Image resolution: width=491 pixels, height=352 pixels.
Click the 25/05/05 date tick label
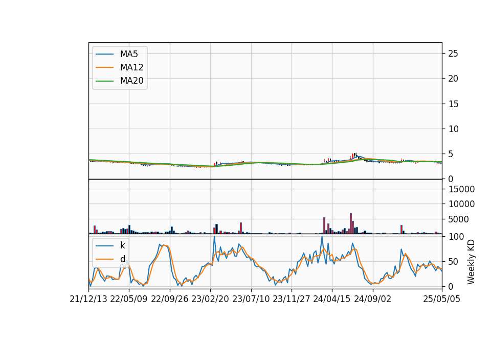click(441, 299)
